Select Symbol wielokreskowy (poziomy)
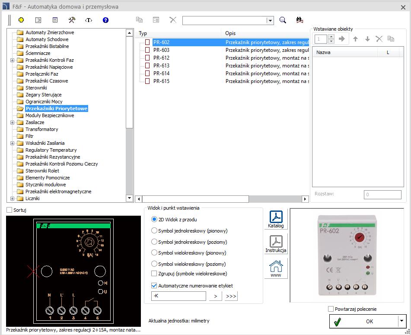 [x=154, y=264]
